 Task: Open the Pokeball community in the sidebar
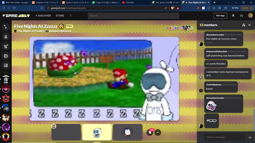pos(6,89)
